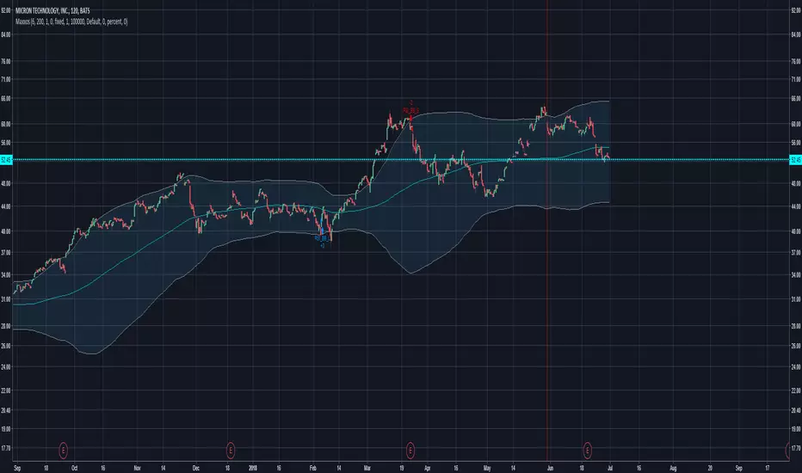Click the lower band dip near late March

(x=410, y=273)
